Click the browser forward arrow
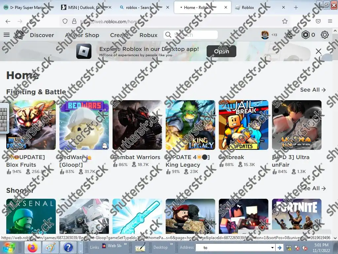 pos(20,21)
